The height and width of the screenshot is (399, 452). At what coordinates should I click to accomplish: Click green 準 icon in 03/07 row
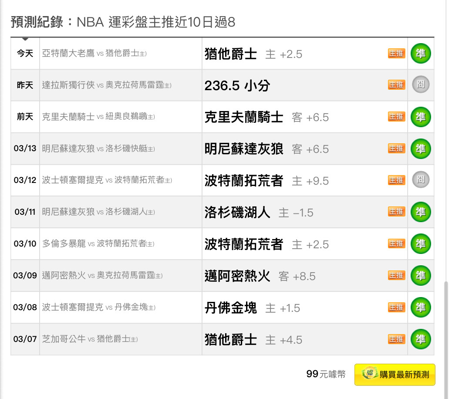click(x=421, y=339)
